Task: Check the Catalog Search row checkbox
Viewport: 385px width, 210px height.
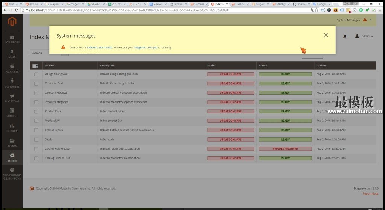Action: pyautogui.click(x=36, y=130)
